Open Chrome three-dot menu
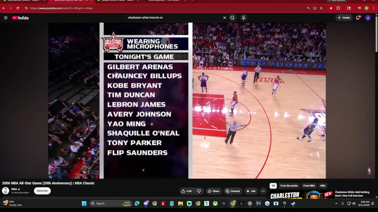Viewport: 378px width, 212px height. [374, 8]
